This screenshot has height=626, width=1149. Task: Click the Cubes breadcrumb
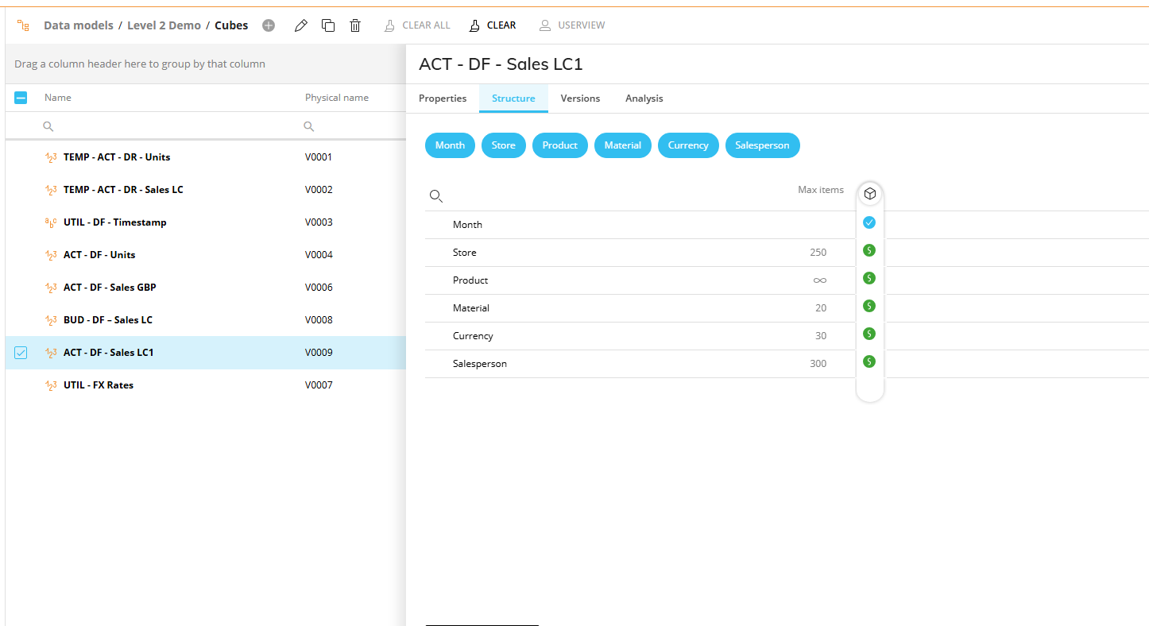[231, 25]
